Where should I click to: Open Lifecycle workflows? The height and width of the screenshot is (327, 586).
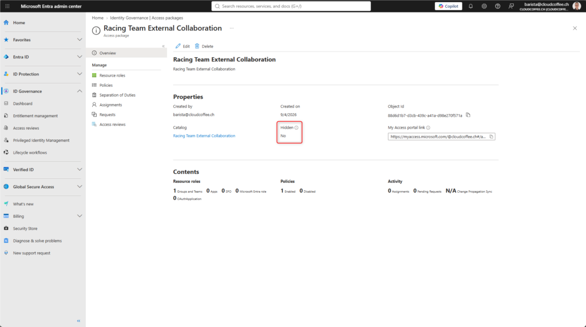[30, 153]
